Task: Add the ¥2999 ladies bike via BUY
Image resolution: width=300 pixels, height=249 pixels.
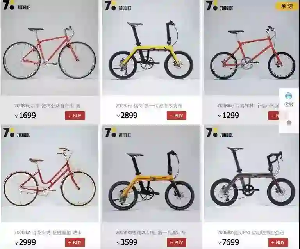Action: click(x=75, y=242)
